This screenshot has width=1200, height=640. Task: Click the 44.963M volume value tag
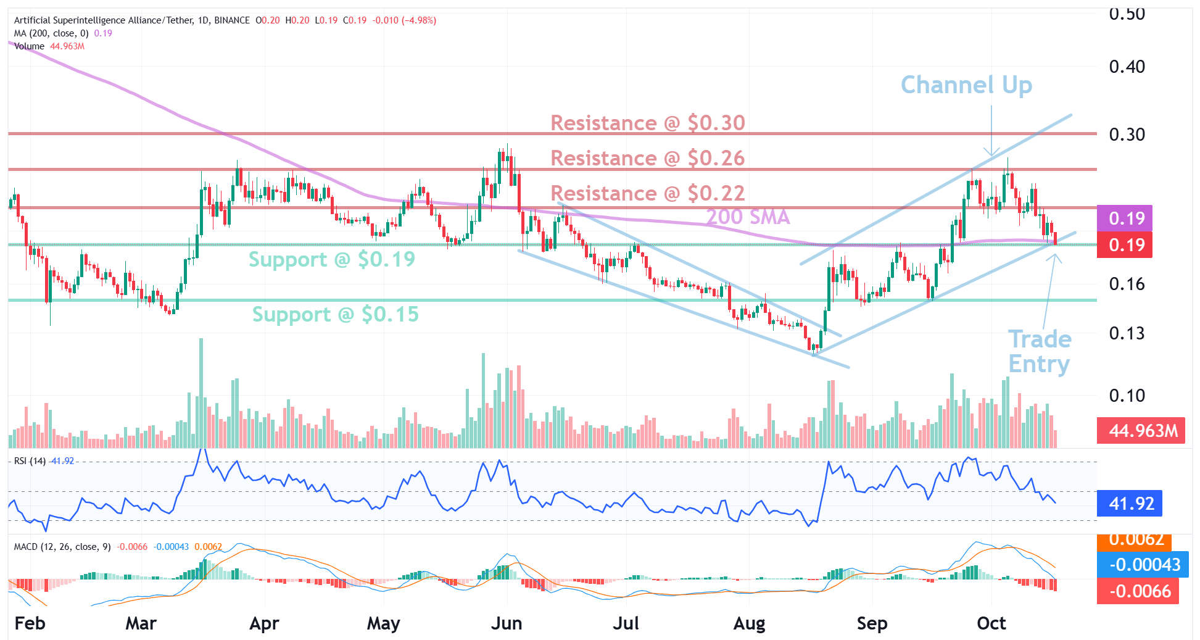point(1141,430)
